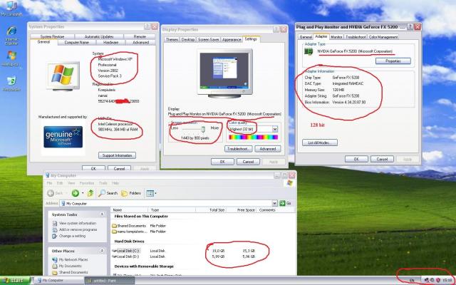Screen dimensions: 456x285
Task: Open the Favorites menu in My Computer
Action: [x=87, y=183]
